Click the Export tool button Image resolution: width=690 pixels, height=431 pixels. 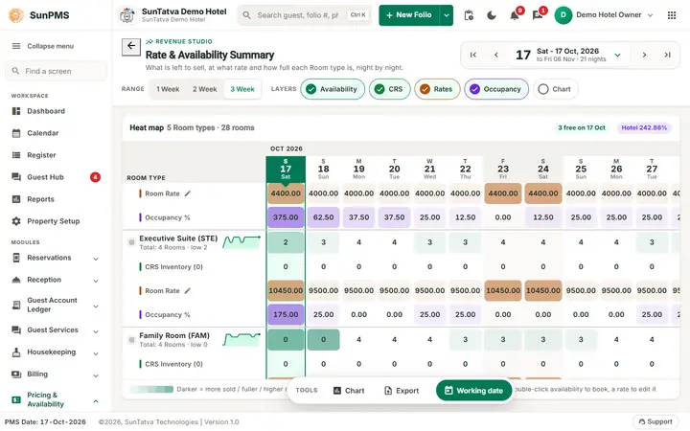[x=402, y=391]
